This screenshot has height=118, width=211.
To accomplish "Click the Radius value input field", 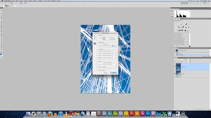I will (x=114, y=46).
